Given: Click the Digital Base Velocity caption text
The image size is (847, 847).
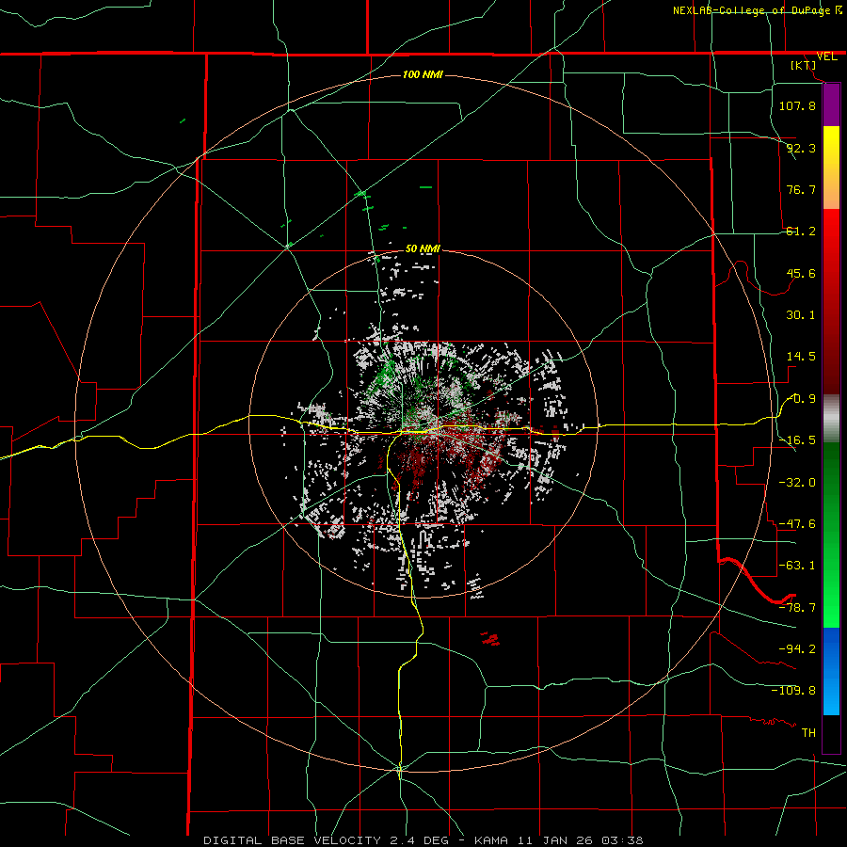Looking at the screenshot, I should click(423, 840).
